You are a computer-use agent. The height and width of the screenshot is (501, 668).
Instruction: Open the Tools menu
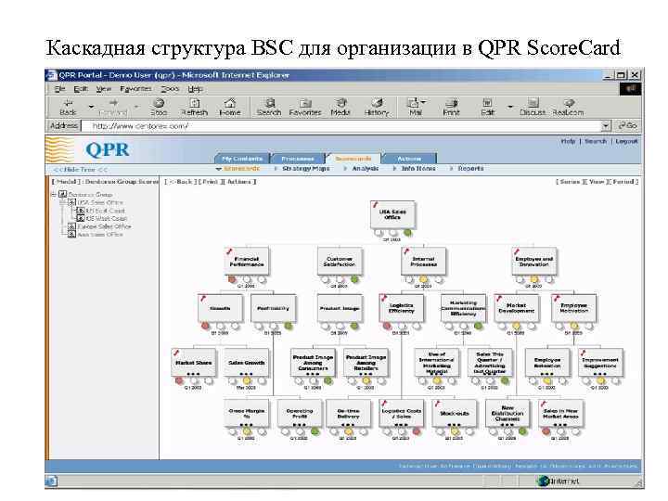pyautogui.click(x=170, y=89)
